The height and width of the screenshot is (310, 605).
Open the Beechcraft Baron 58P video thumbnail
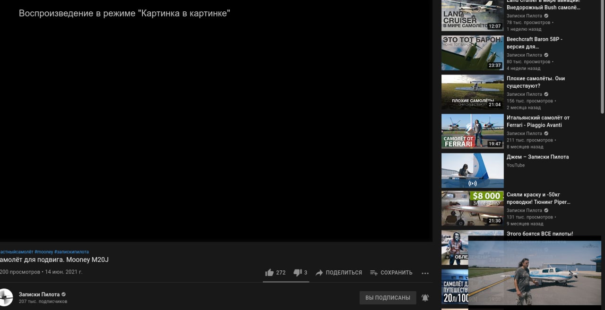point(473,53)
